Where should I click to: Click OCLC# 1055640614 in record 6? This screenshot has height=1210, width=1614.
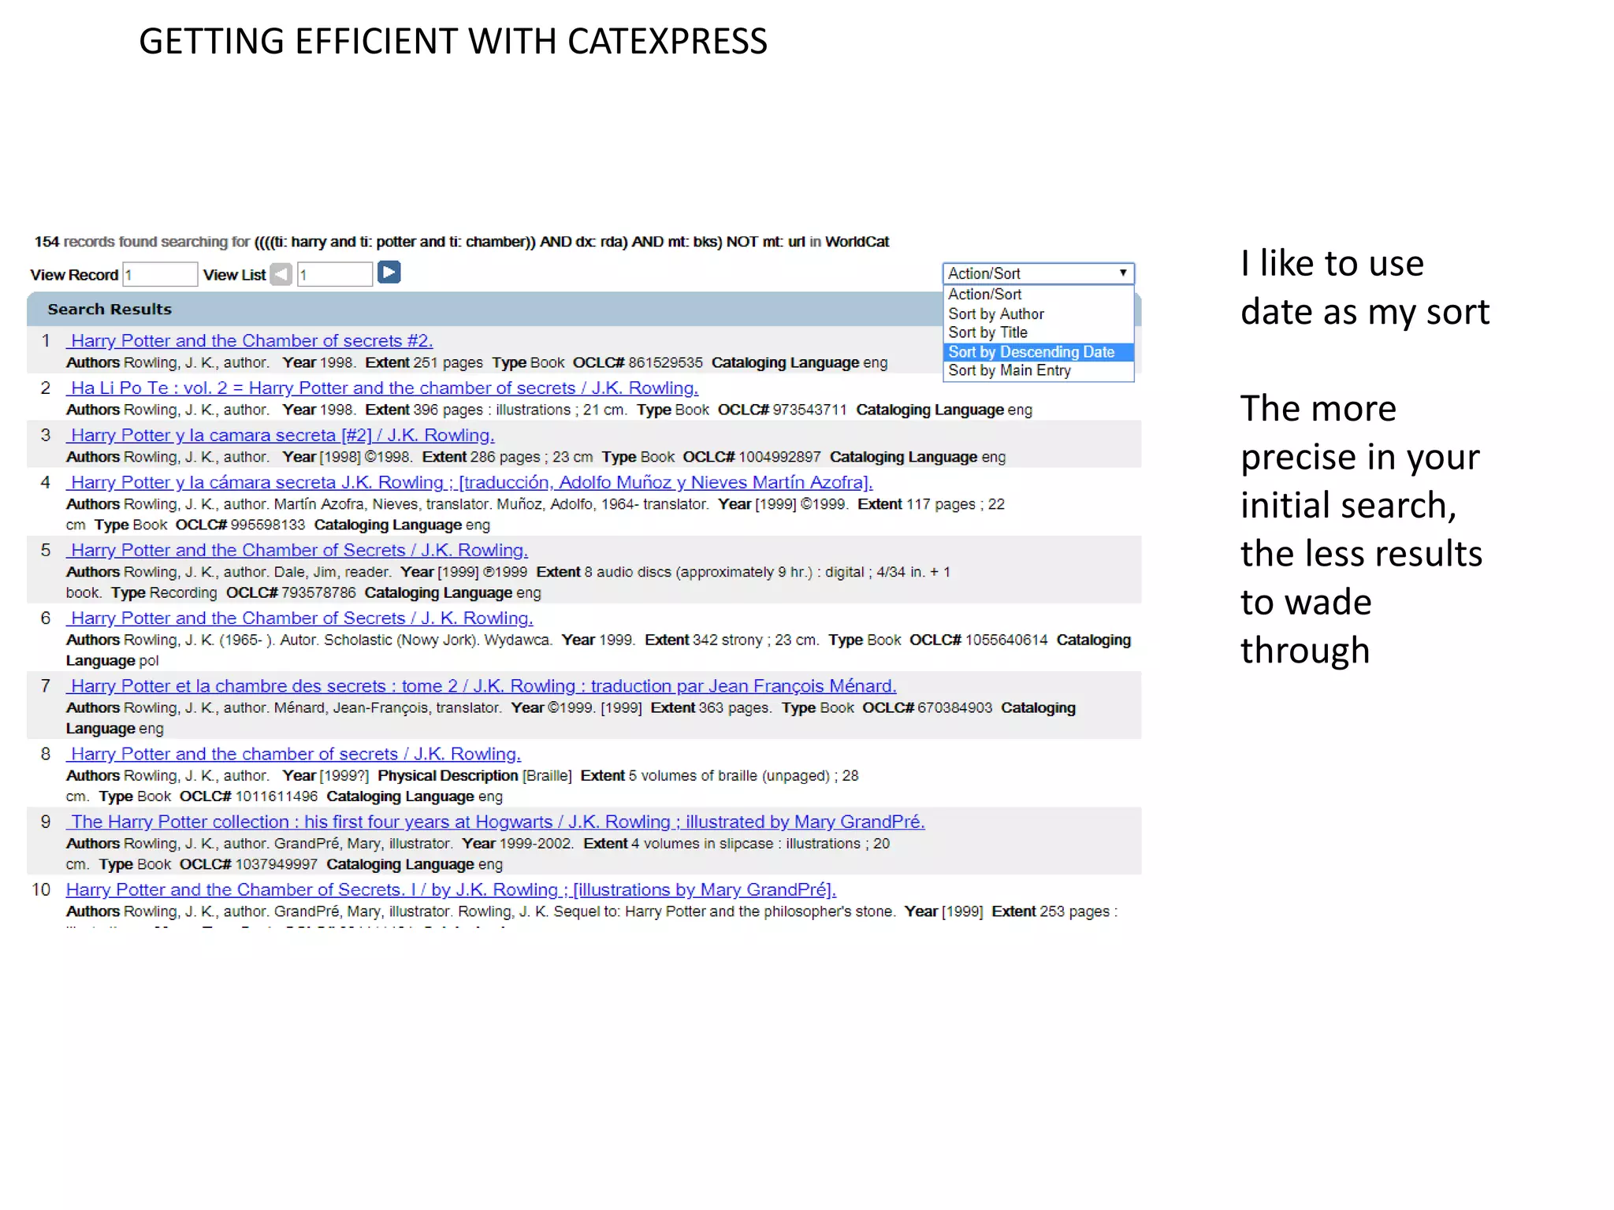[979, 640]
